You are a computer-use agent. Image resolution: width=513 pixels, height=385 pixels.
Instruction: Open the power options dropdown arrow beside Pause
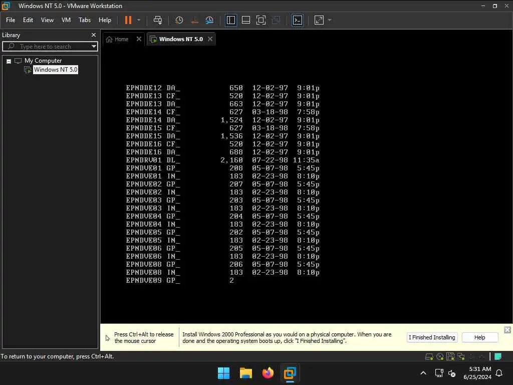(x=139, y=20)
